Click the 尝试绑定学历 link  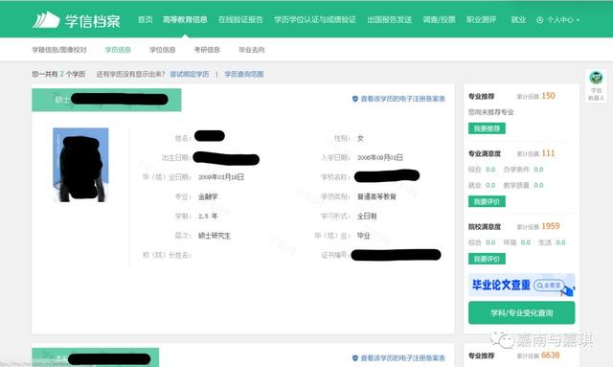190,74
